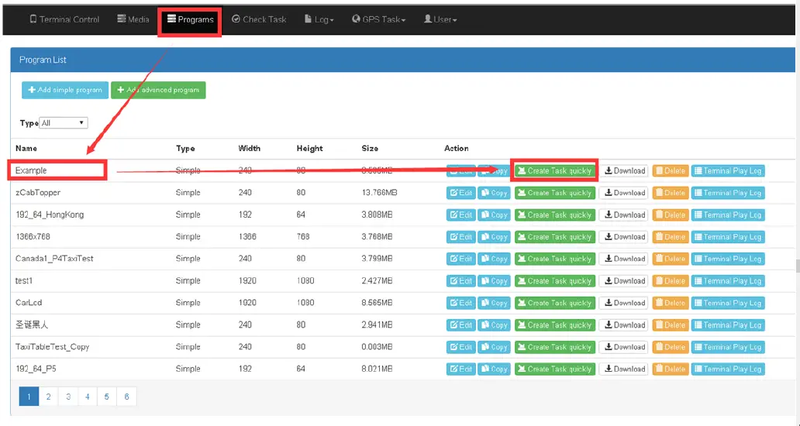Image resolution: width=800 pixels, height=426 pixels.
Task: Open the User dropdown menu
Action: click(440, 19)
